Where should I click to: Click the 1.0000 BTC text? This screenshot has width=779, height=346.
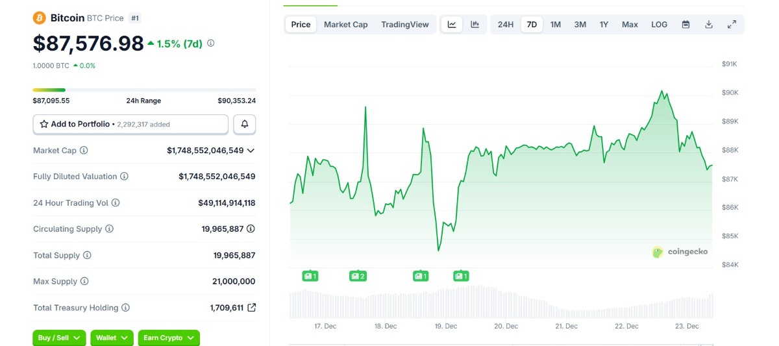tap(51, 66)
